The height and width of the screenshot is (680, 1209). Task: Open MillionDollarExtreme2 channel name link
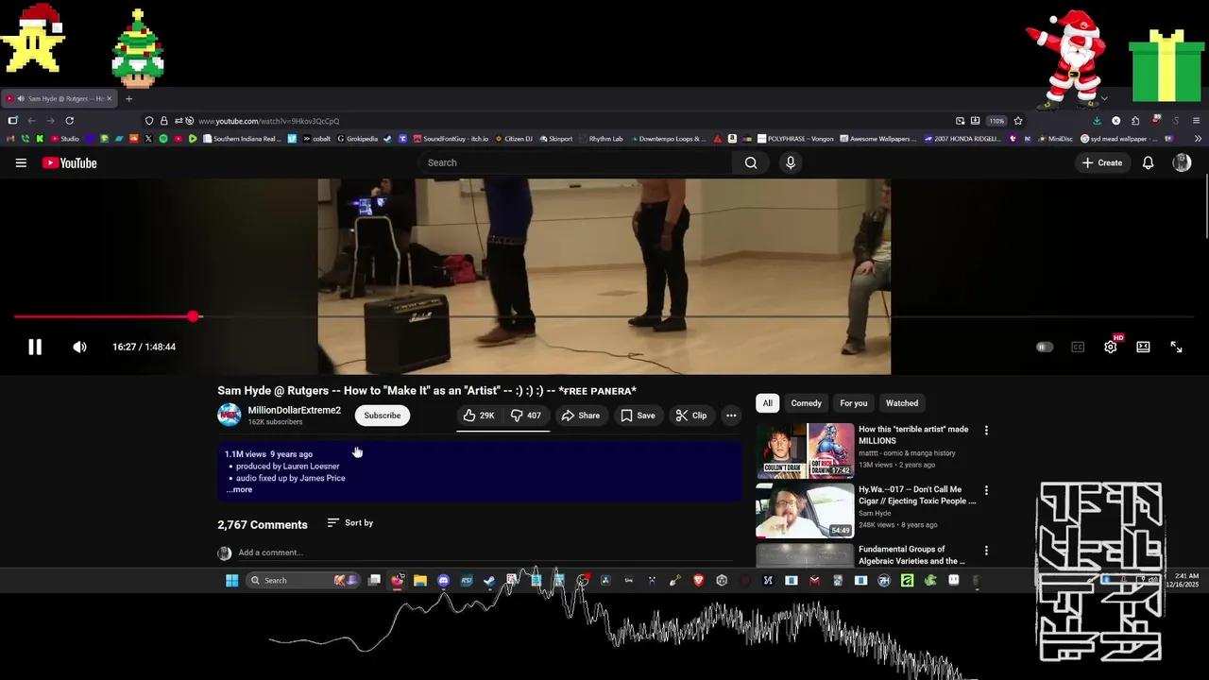point(295,410)
